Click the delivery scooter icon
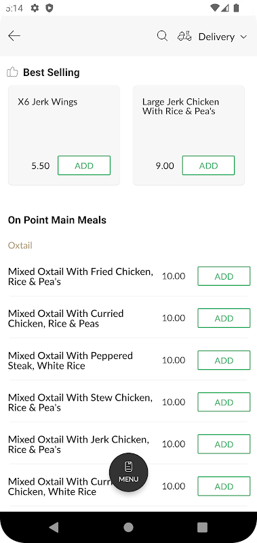The image size is (257, 543). (184, 36)
